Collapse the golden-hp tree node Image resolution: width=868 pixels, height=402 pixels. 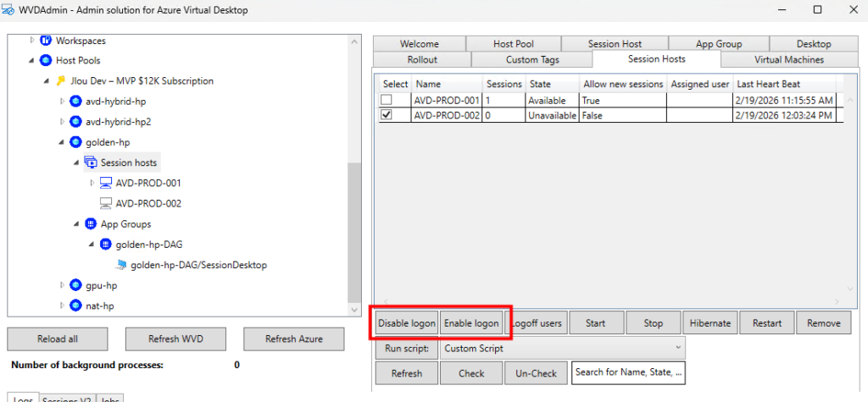[x=62, y=142]
